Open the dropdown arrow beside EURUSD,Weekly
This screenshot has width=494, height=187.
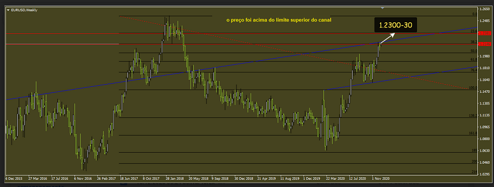click(x=8, y=10)
